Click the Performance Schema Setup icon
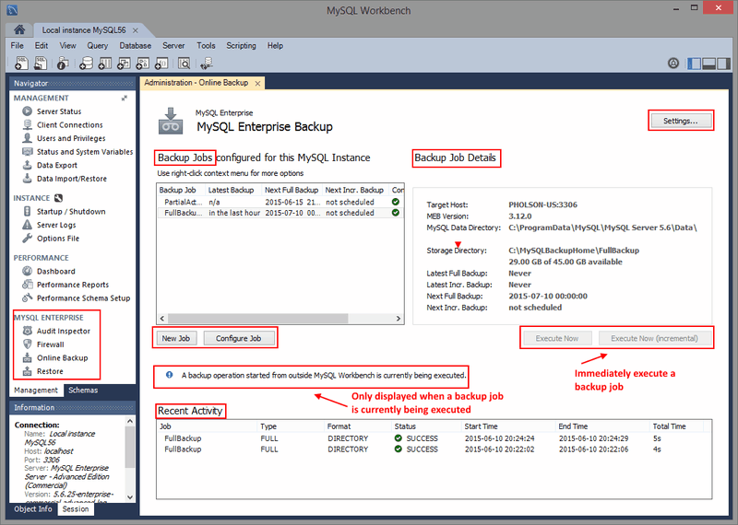The width and height of the screenshot is (738, 525). click(x=28, y=298)
